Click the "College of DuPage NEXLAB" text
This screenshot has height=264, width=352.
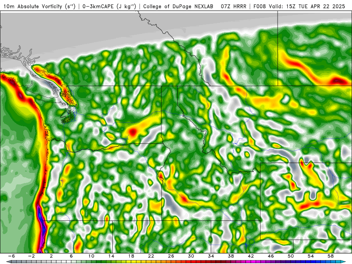tap(178, 6)
